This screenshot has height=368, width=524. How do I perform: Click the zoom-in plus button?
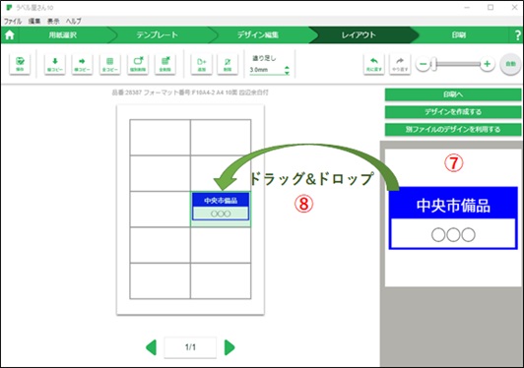click(x=488, y=64)
